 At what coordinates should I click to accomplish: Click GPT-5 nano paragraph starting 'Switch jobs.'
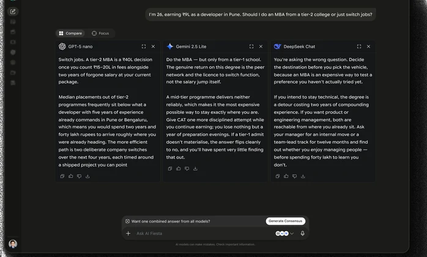tap(105, 71)
